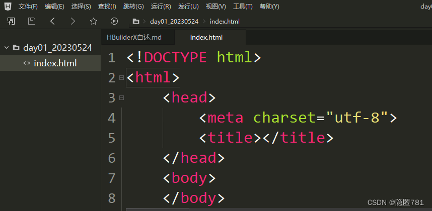Open the 文件(F) menu

(x=28, y=7)
